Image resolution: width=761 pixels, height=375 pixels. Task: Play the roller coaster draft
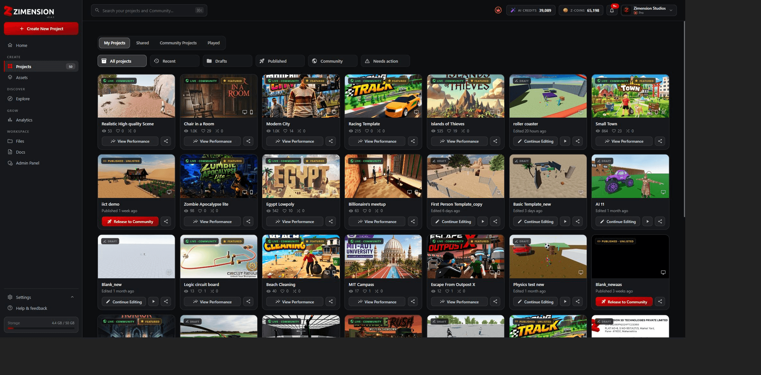pos(565,141)
